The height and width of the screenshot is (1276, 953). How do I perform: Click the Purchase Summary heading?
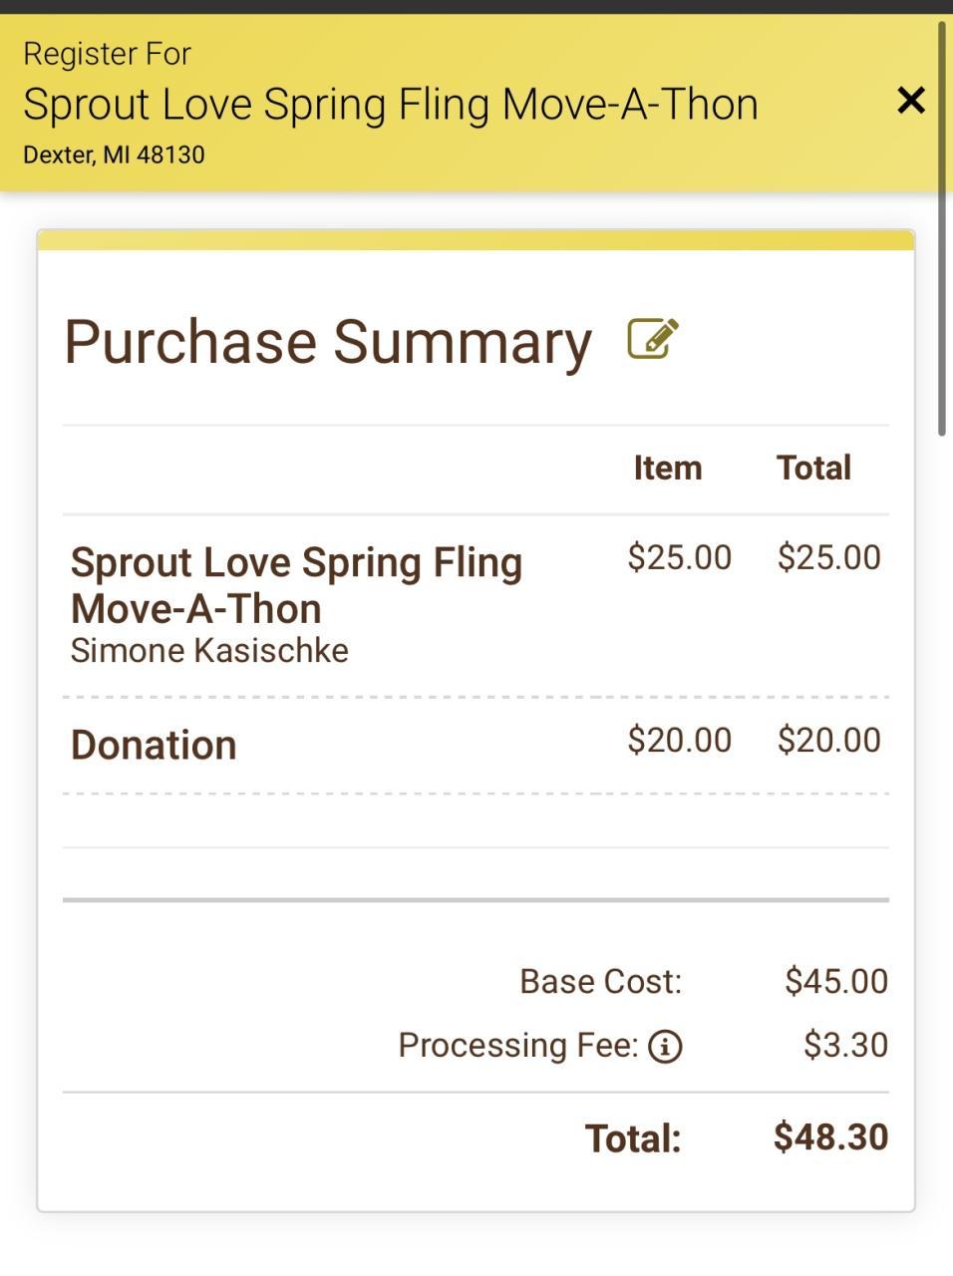pos(328,342)
